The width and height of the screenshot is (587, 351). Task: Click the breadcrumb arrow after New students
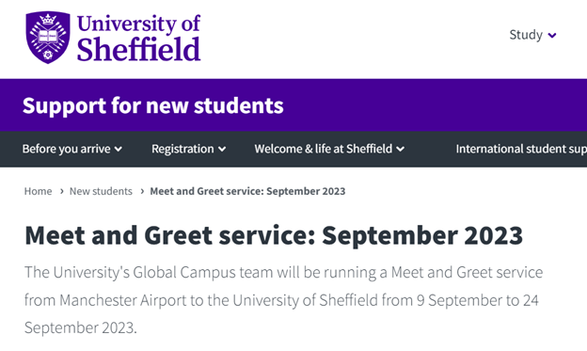pyautogui.click(x=142, y=191)
